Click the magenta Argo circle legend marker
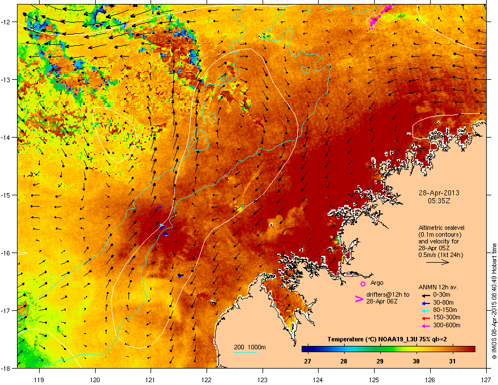 363,284
